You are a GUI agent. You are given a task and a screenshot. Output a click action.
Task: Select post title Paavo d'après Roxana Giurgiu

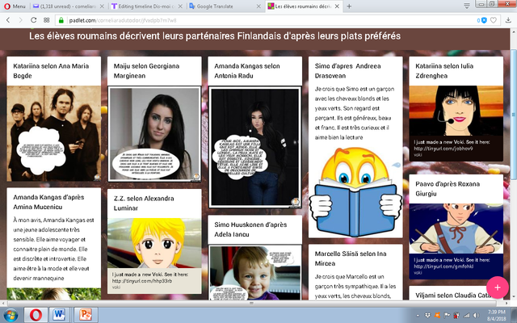pos(448,188)
